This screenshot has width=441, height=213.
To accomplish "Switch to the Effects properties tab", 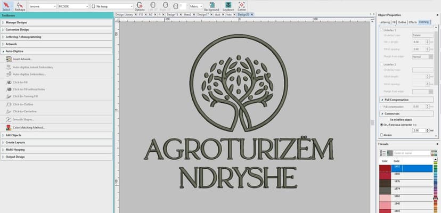I will pyautogui.click(x=413, y=22).
